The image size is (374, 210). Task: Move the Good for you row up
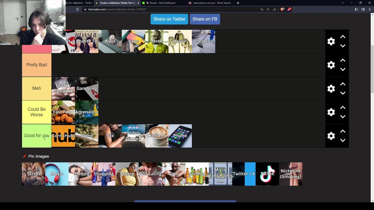point(343,131)
